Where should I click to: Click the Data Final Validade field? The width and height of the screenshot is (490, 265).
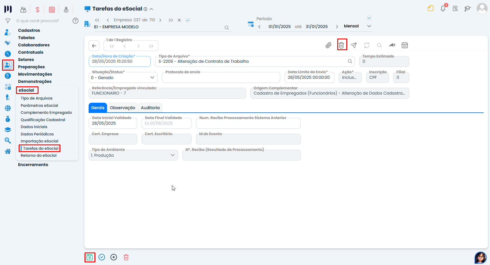tap(166, 123)
